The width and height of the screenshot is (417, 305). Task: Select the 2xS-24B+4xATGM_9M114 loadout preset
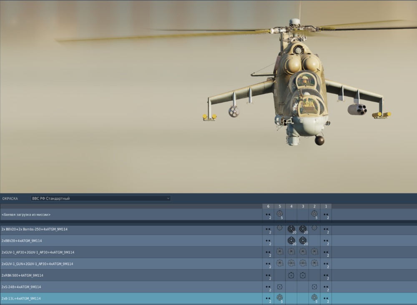83,287
